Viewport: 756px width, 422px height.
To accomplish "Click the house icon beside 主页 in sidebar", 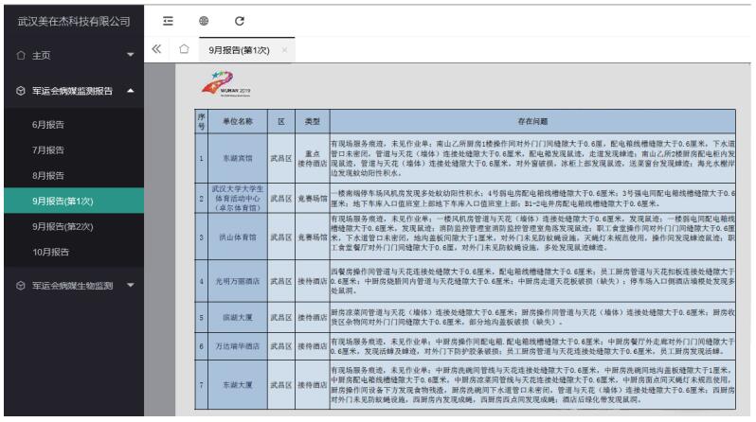I will pos(9,55).
